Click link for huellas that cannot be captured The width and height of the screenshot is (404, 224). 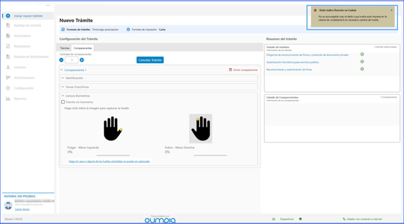coord(109,161)
